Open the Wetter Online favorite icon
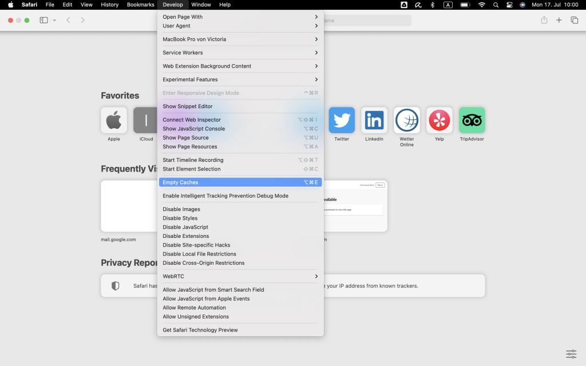The height and width of the screenshot is (366, 586). click(407, 120)
